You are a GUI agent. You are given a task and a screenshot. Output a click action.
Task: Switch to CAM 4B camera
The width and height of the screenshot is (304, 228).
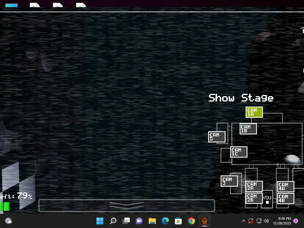pyautogui.click(x=286, y=198)
